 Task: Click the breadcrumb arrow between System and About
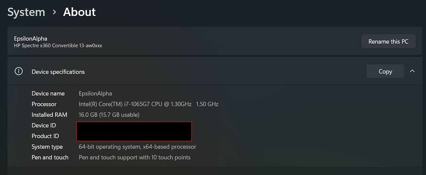[54, 12]
